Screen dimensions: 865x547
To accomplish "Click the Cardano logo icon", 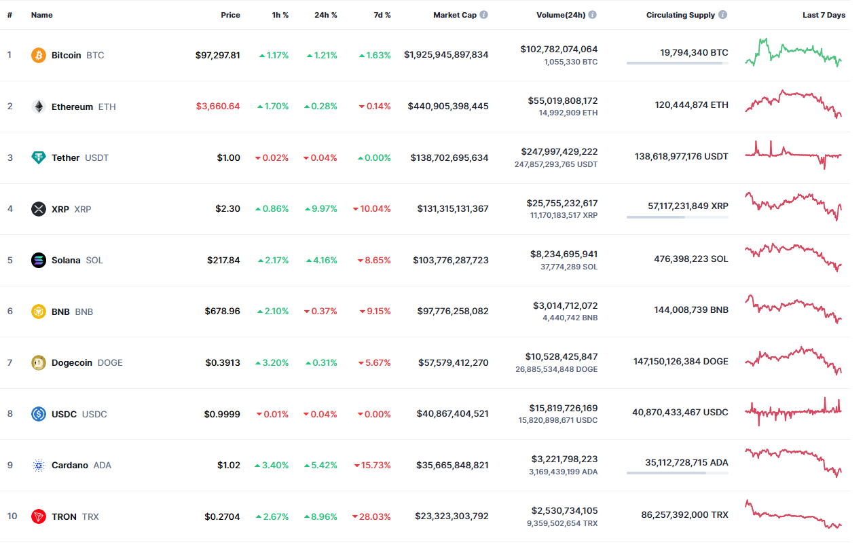I will pyautogui.click(x=39, y=465).
